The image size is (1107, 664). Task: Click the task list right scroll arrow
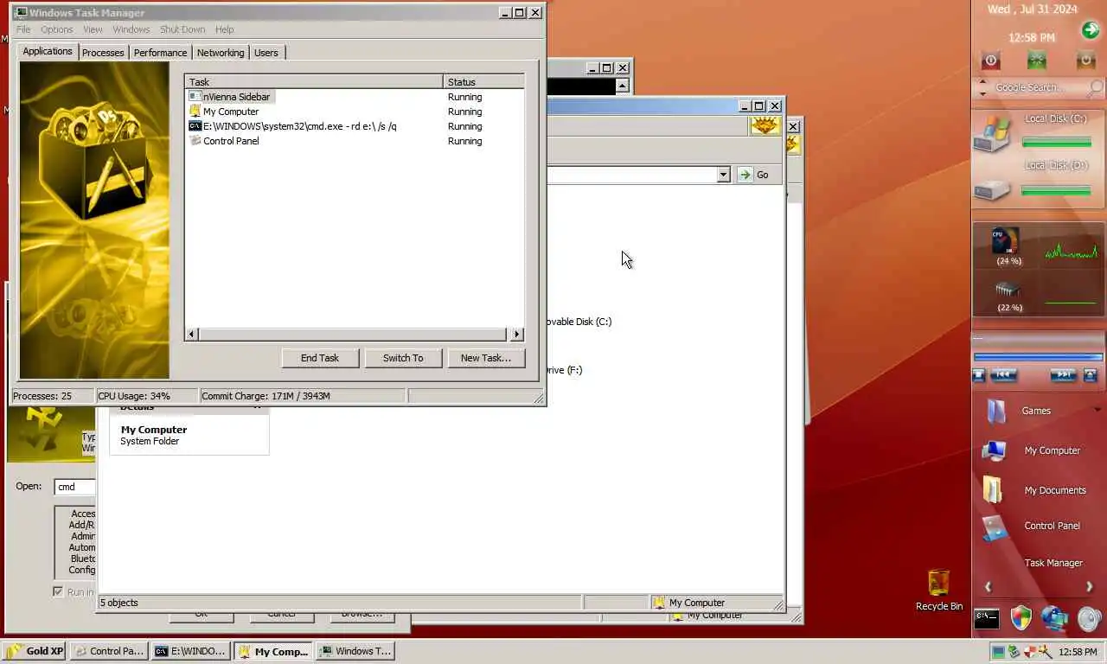[x=517, y=334]
